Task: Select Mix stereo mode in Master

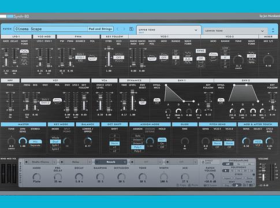Action: click(35, 142)
